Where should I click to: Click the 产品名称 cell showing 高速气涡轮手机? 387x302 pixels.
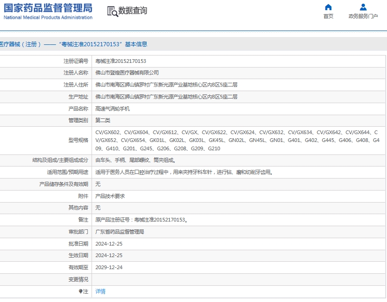116,109
